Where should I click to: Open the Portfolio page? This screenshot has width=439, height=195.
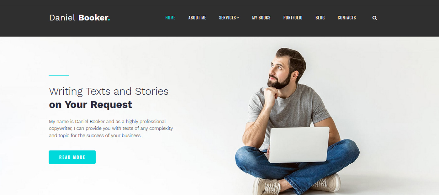coord(293,18)
